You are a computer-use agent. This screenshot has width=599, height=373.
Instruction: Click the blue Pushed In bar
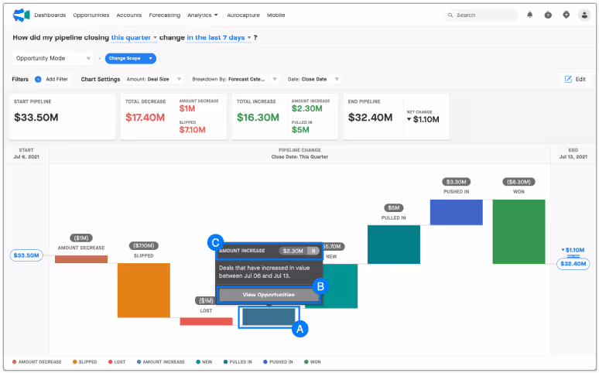tap(456, 212)
